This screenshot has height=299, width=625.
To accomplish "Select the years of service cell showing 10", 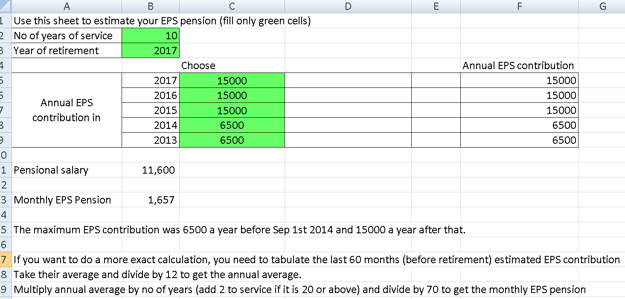I will 151,35.
